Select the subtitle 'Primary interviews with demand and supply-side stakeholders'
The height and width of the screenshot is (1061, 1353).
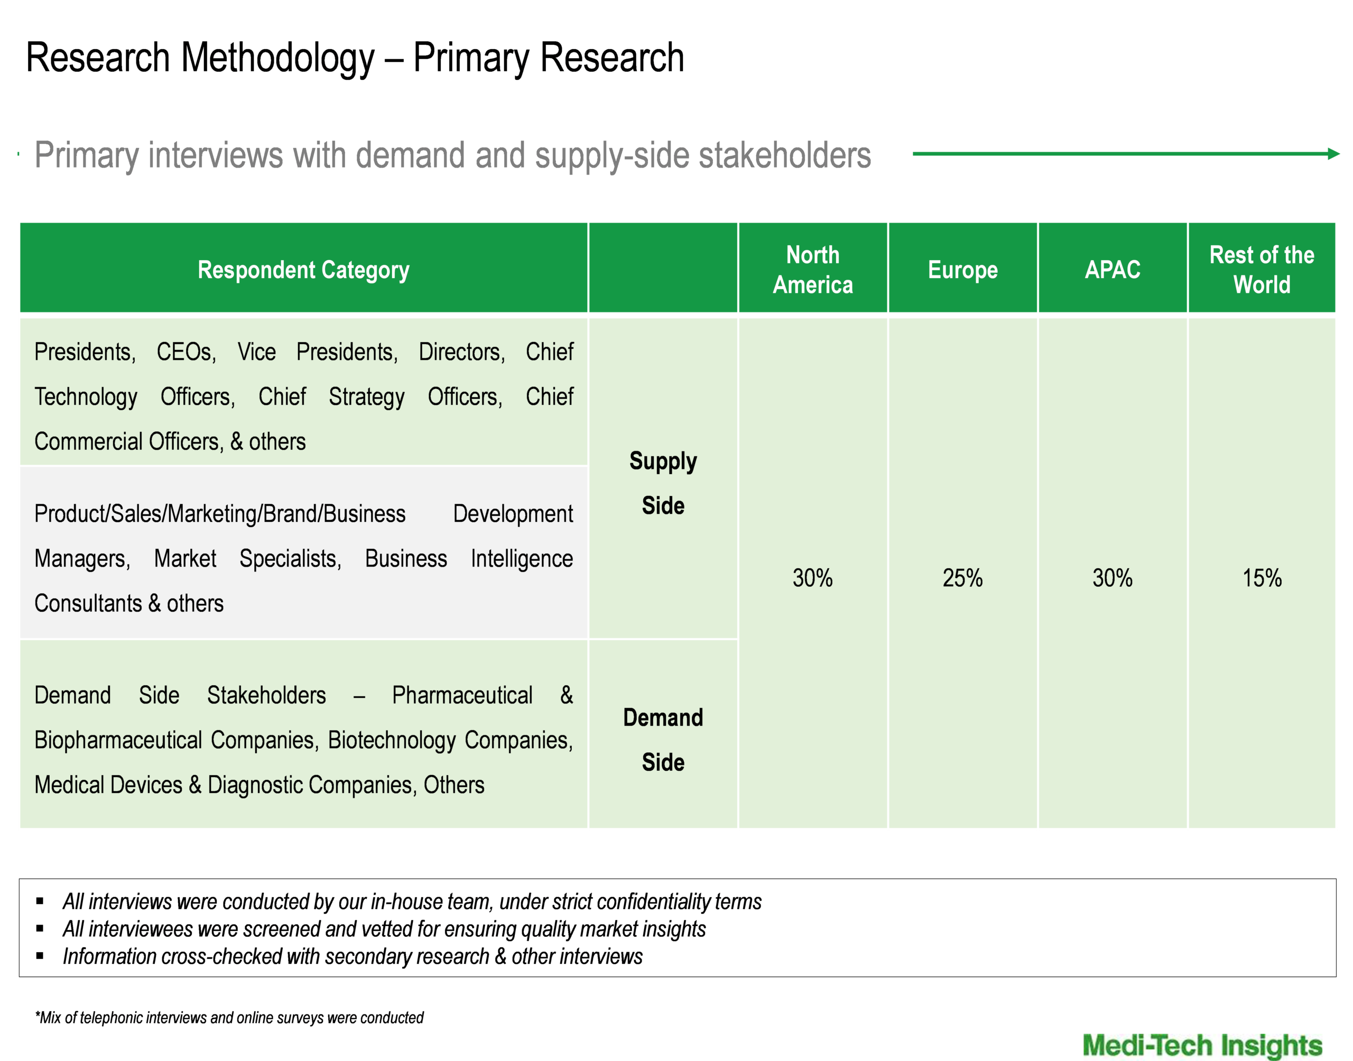click(452, 155)
